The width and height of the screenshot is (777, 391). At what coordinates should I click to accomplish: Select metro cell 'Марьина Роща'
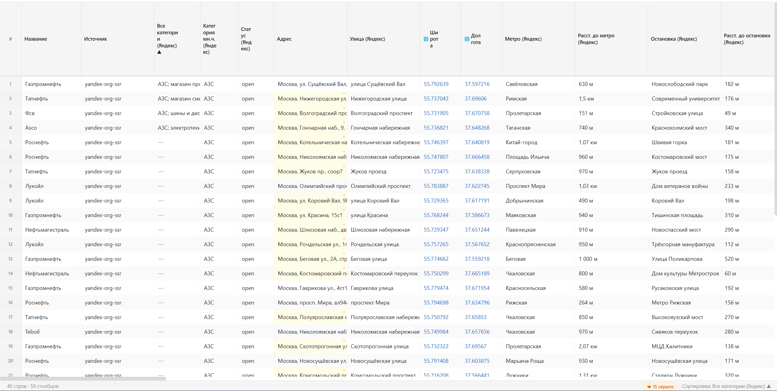[x=538, y=361]
